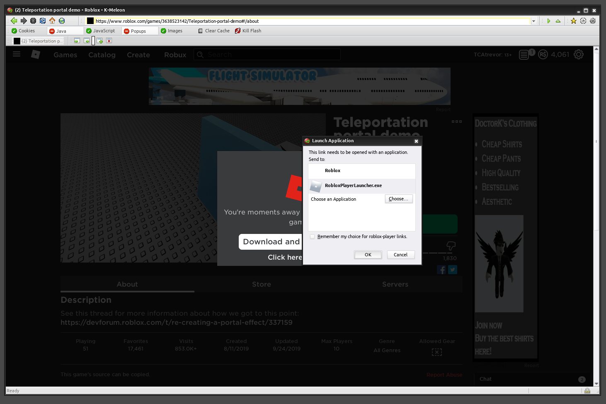Open Create in Roblox navigation

pos(138,55)
